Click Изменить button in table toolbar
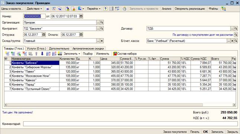 point(103,54)
